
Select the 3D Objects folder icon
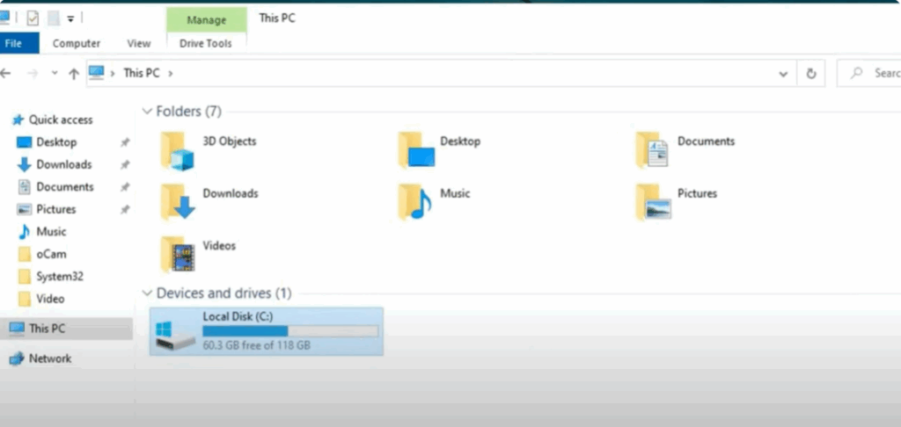point(177,151)
